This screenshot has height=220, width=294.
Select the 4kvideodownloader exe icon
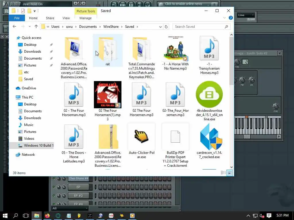pyautogui.click(x=209, y=95)
